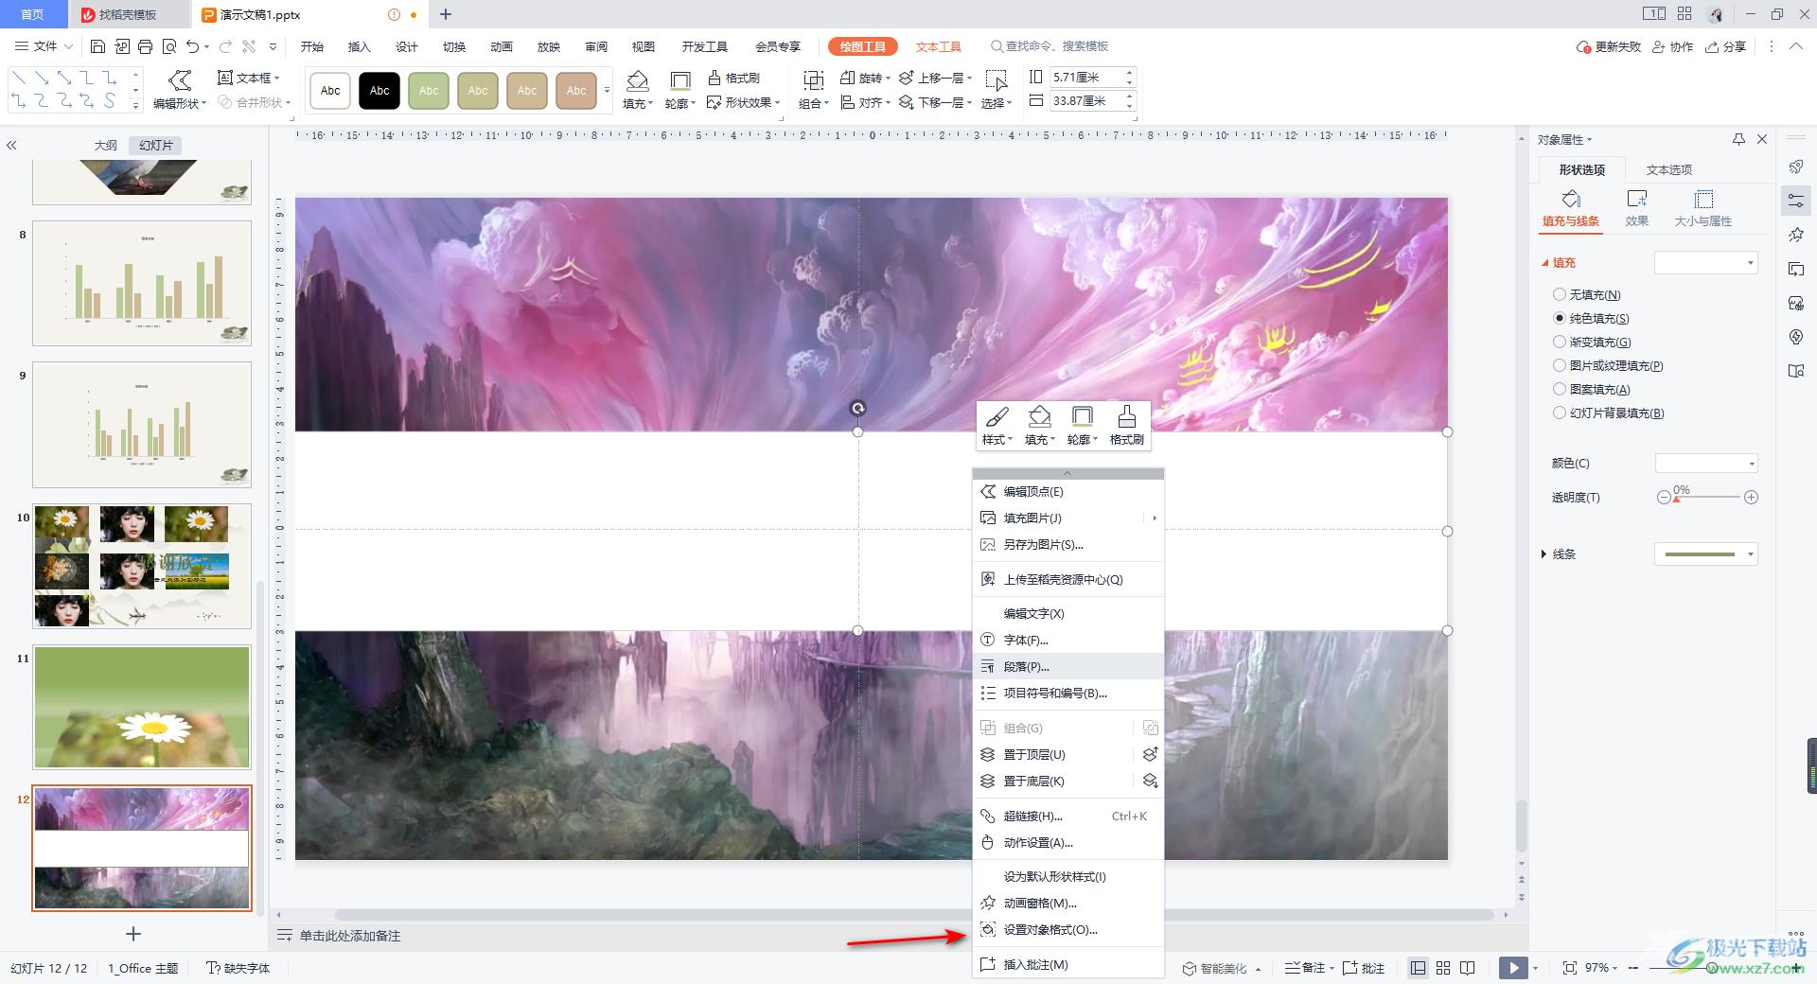This screenshot has width=1817, height=984.
Task: Click the add new slide plus icon
Action: click(133, 934)
